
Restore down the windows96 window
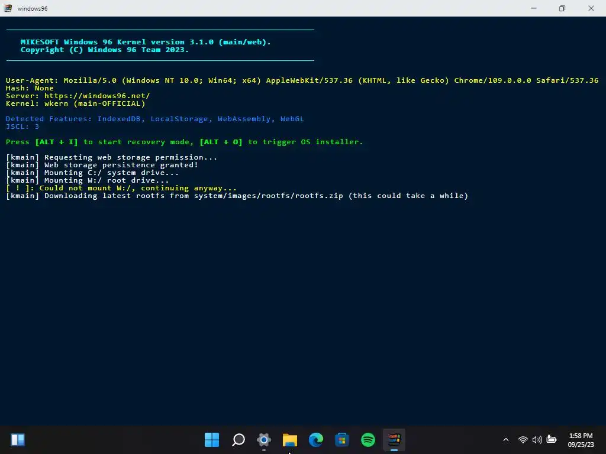point(562,8)
